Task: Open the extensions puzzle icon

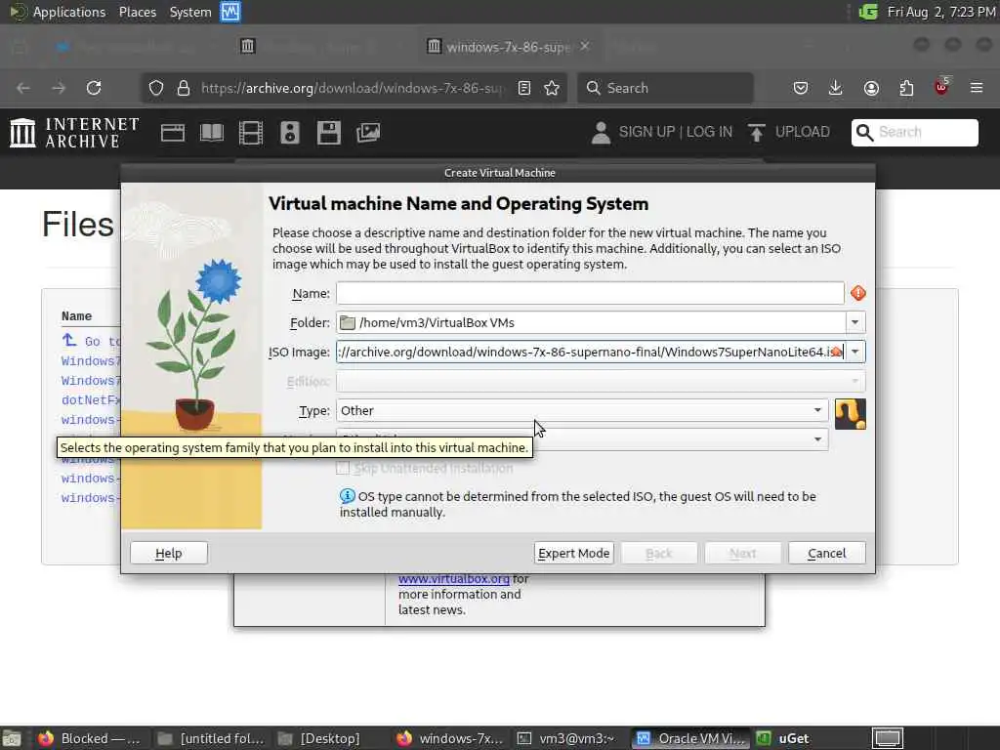Action: pos(906,88)
